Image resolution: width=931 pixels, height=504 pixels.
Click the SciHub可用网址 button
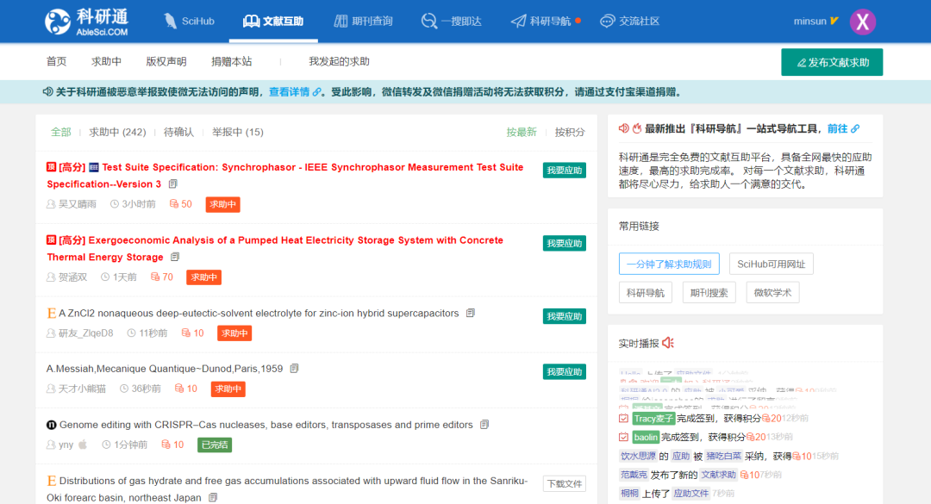pyautogui.click(x=772, y=264)
